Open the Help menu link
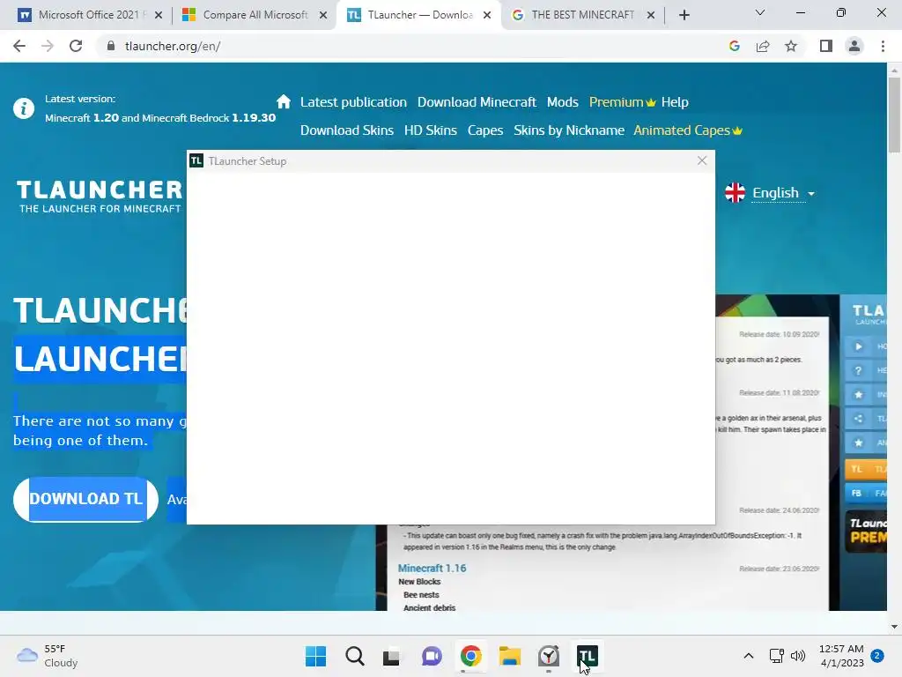This screenshot has height=677, width=902. click(x=674, y=102)
